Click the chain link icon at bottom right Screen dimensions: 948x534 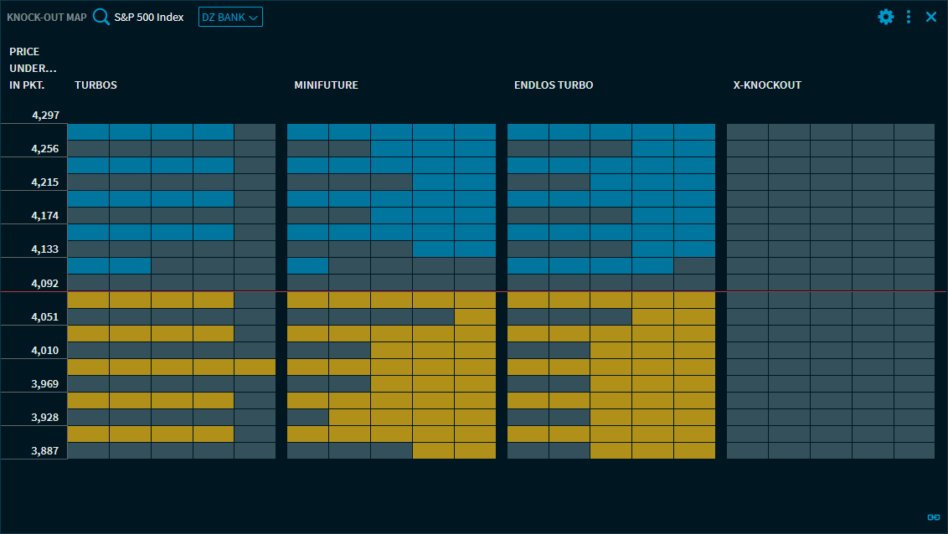(932, 516)
